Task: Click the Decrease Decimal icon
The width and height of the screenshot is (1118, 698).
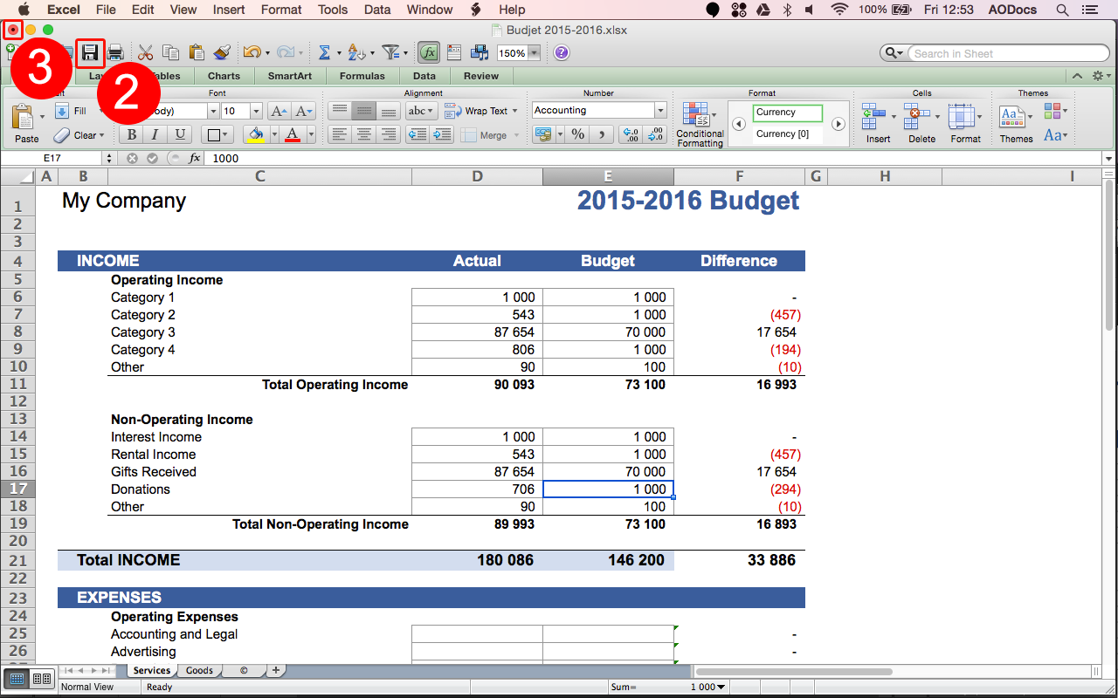Action: click(653, 134)
